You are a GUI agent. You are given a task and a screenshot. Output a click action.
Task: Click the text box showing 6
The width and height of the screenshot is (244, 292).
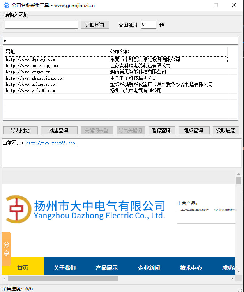pyautogui.click(x=120, y=41)
